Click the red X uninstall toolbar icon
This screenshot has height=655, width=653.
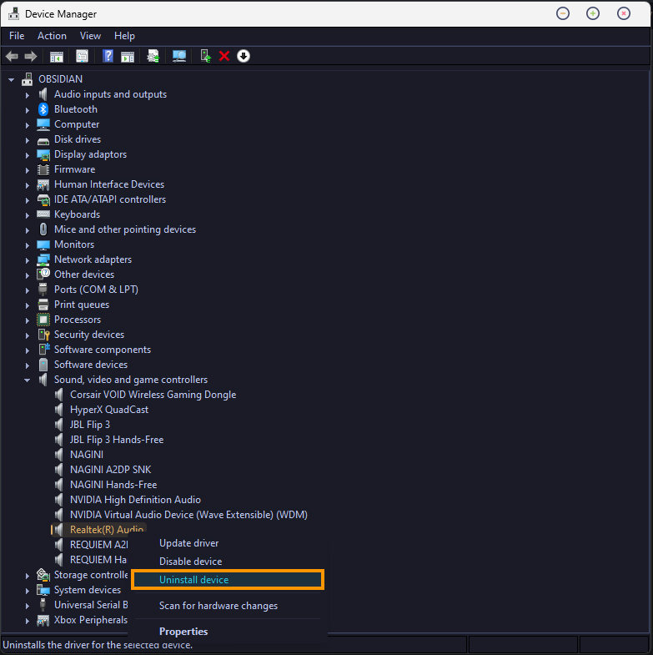coord(224,56)
